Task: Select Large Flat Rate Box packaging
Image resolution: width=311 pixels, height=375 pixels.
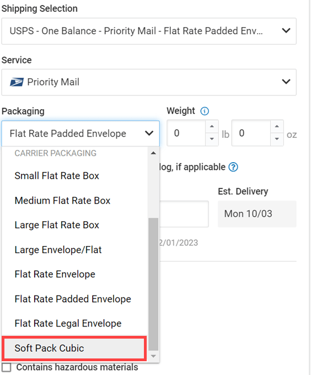Action: click(x=74, y=225)
